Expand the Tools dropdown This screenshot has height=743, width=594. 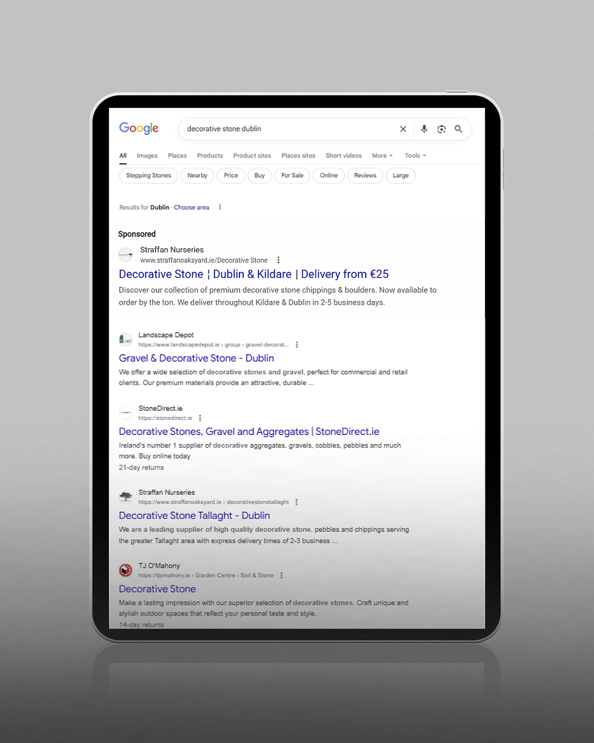click(x=415, y=156)
